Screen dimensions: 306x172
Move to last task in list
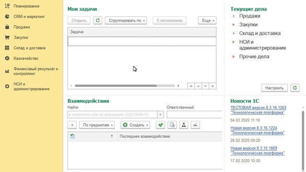pyautogui.click(x=212, y=86)
